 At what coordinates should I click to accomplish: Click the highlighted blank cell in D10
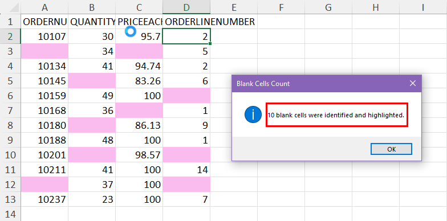pos(186,155)
